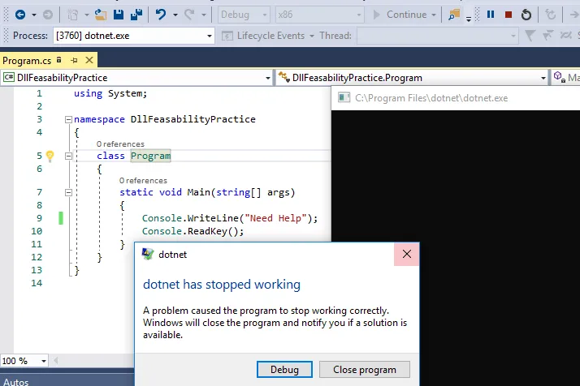Open the Navigate Backward history dropdown arrow
Viewport: 580px width, 386px height.
pos(34,15)
